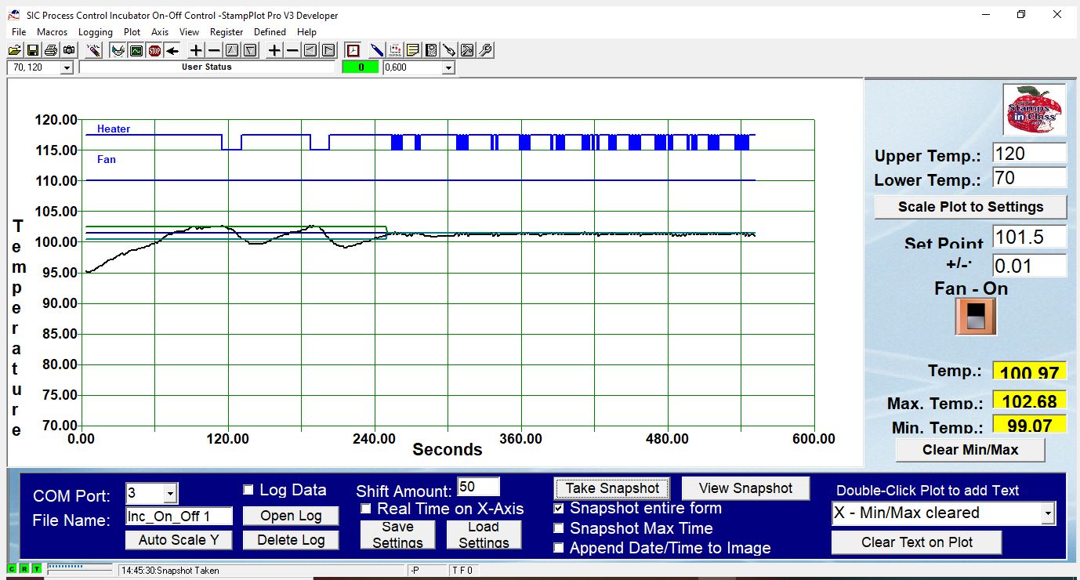Enable the Log Data checkbox
The width and height of the screenshot is (1080, 580).
click(x=248, y=490)
